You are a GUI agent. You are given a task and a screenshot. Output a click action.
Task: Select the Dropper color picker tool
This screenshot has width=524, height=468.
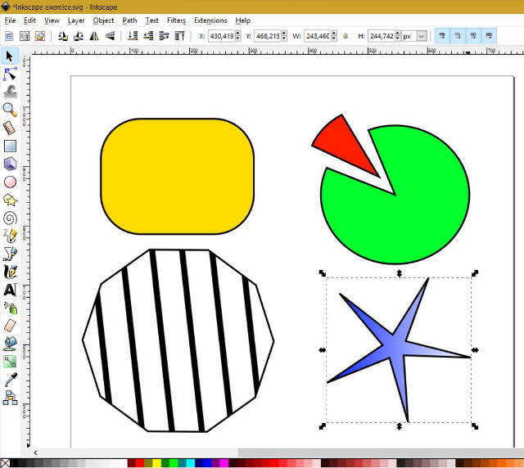[x=10, y=380]
